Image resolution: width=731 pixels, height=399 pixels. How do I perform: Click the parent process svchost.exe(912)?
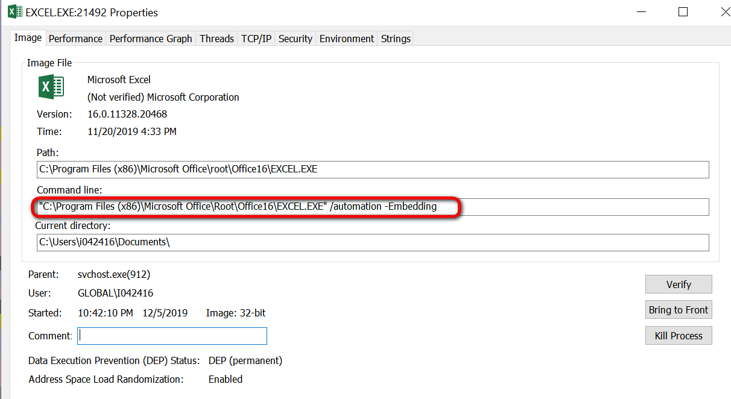click(x=114, y=274)
